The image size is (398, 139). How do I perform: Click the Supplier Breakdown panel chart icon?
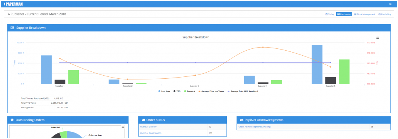pos(12,28)
